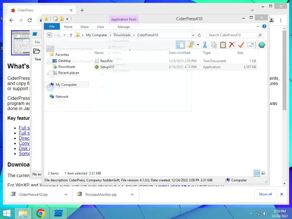Image resolution: width=292 pixels, height=219 pixels.
Task: Switch to the View ribbon tab
Action: (x=100, y=27)
